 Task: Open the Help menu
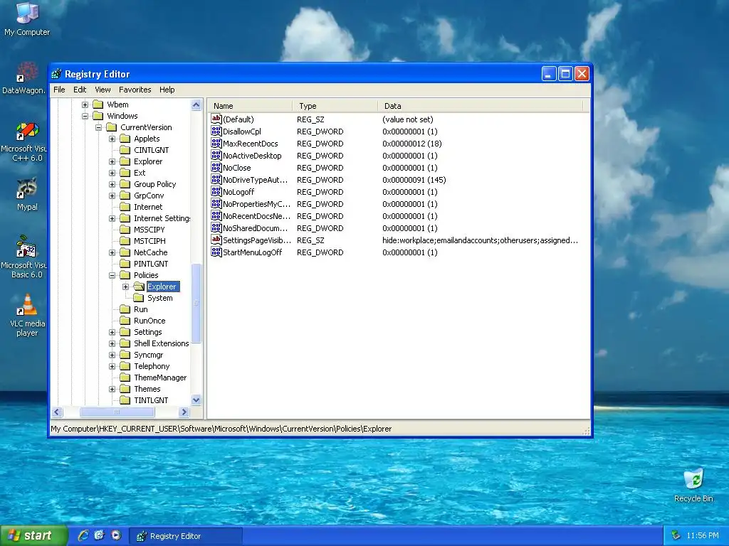(167, 90)
